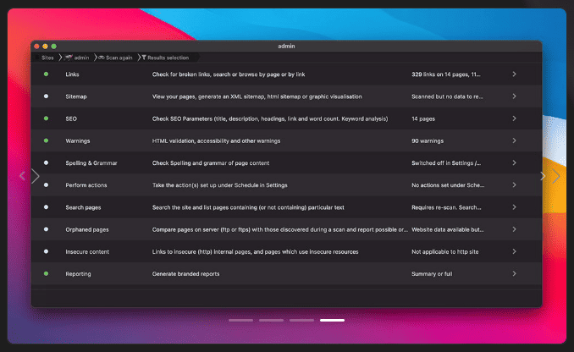Click the '14 pages' status value

[x=423, y=119]
